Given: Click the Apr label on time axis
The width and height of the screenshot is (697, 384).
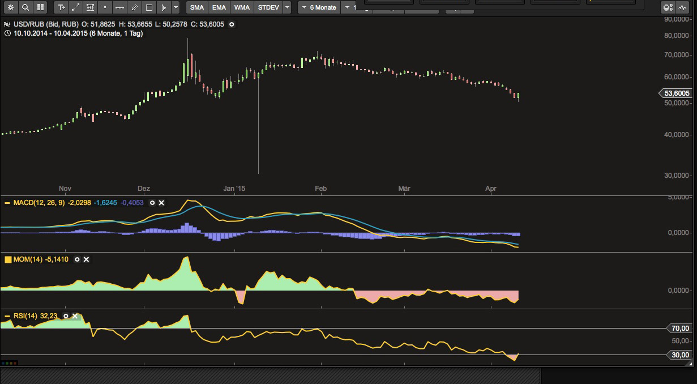Looking at the screenshot, I should tap(491, 189).
